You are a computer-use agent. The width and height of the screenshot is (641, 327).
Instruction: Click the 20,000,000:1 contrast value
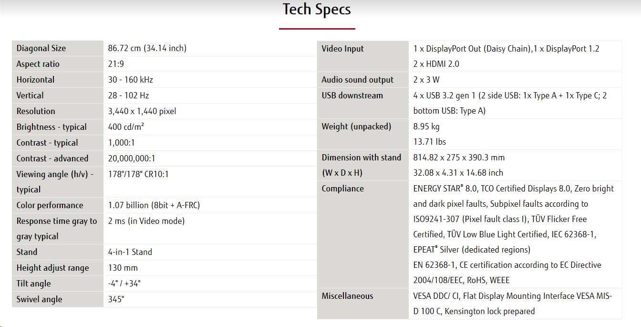[x=132, y=158]
